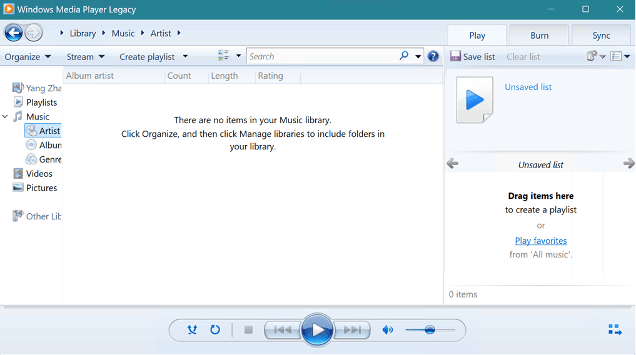This screenshot has width=636, height=355.
Task: Switch to the Play tab
Action: (x=477, y=35)
